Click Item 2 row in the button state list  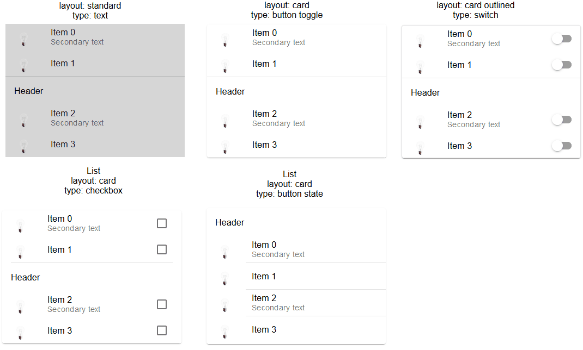coord(296,303)
